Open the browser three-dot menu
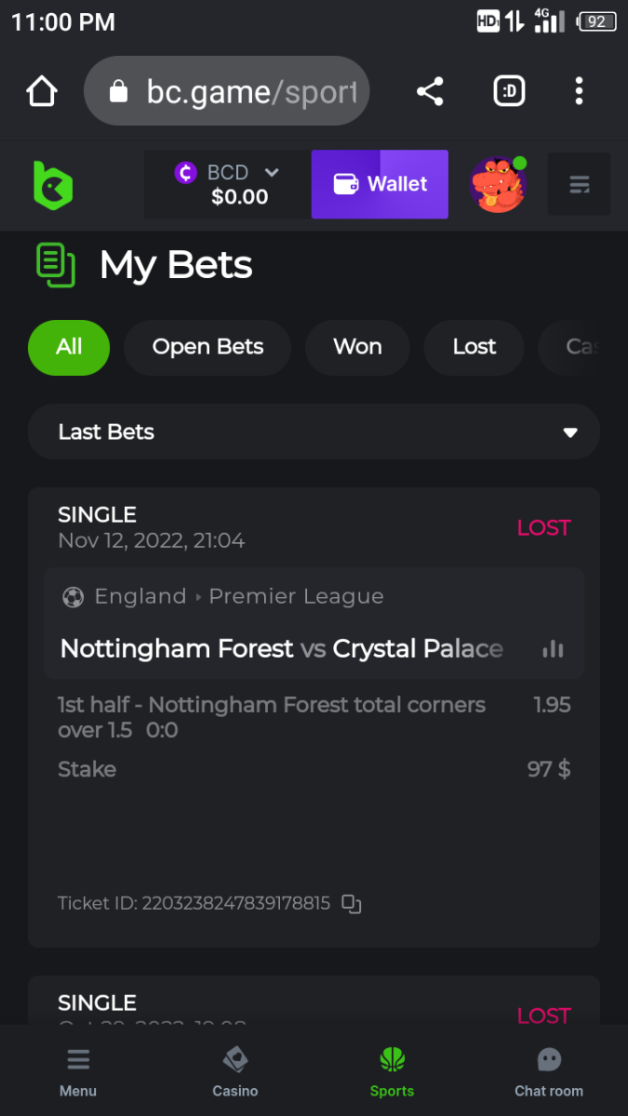 tap(579, 91)
